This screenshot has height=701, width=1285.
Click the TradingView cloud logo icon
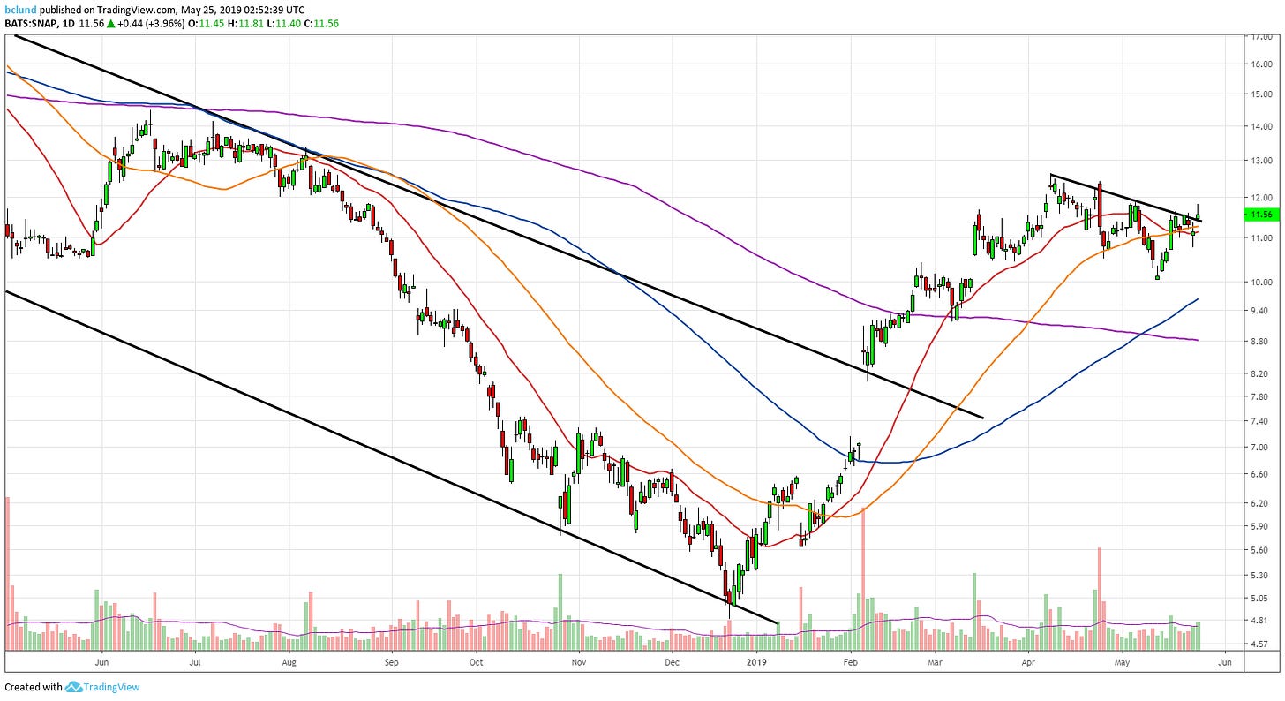(x=73, y=687)
